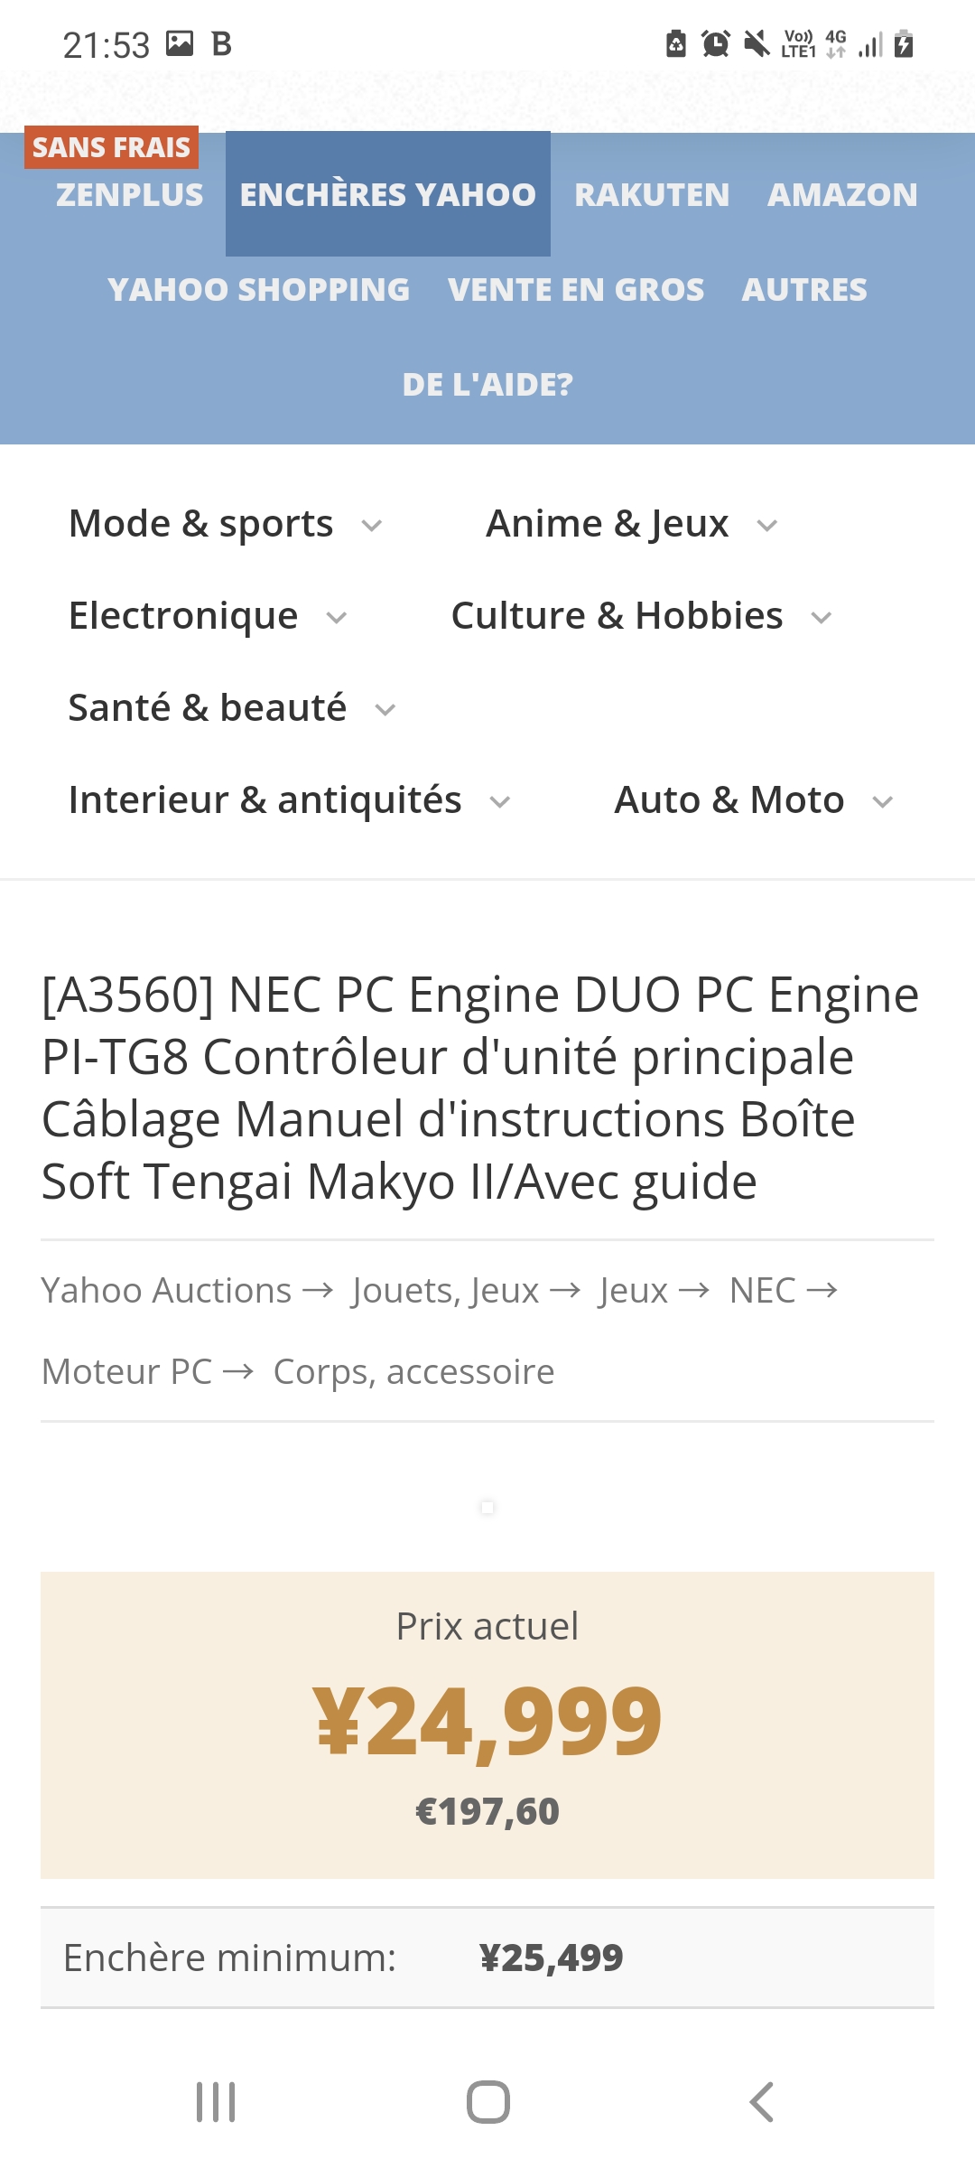
Task: Tap the alarm clock status icon
Action: point(716,43)
